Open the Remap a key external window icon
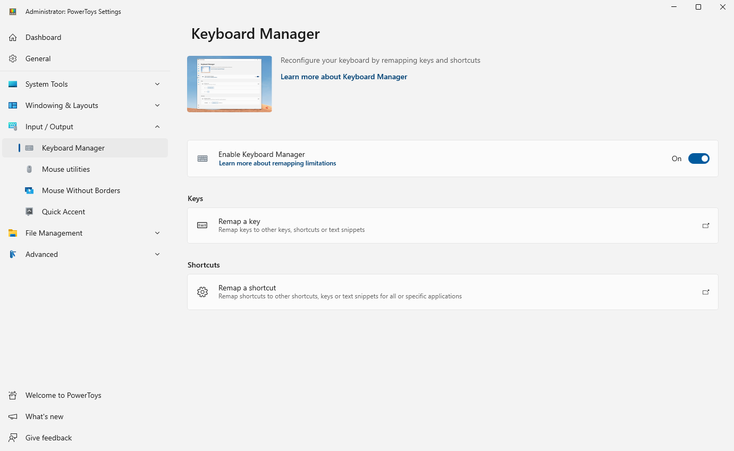Viewport: 734px width, 451px height. [706, 225]
